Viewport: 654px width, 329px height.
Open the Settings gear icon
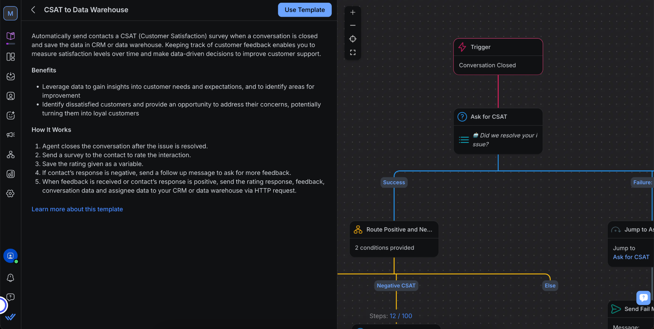(11, 194)
